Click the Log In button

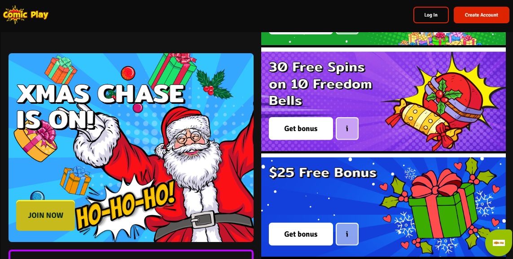pos(431,15)
